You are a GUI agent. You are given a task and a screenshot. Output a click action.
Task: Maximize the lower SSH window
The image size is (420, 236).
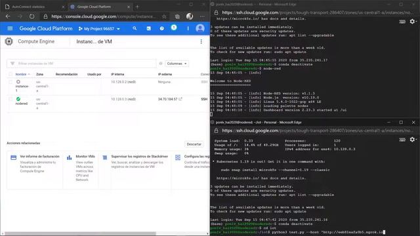tap(401, 123)
